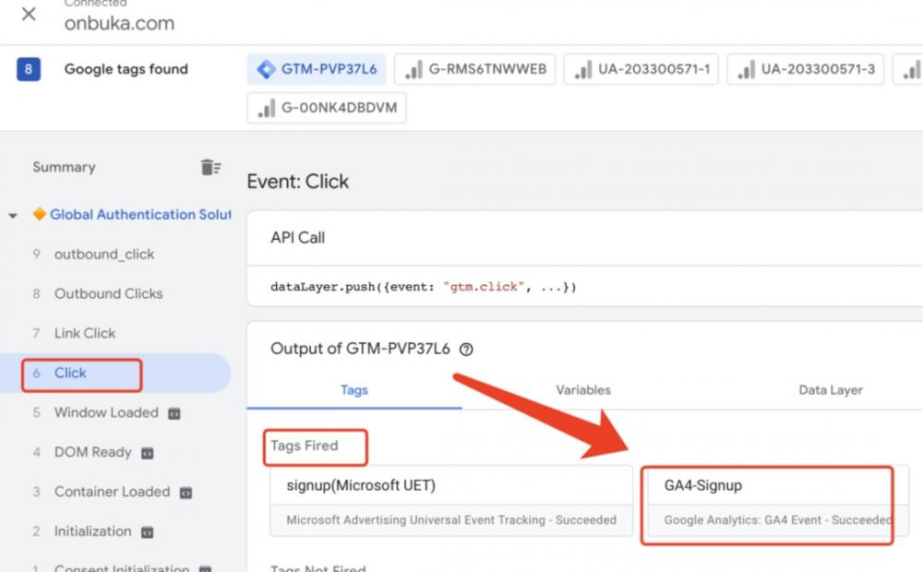Open help for Output of GTM-PVP37L6
923x572 pixels.
466,350
